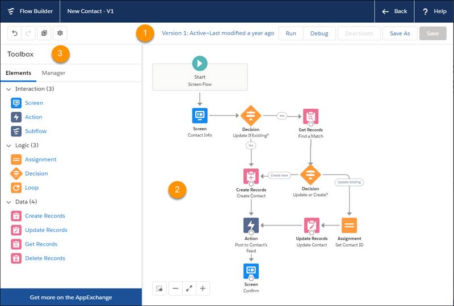The image size is (454, 306).
Task: Zoom in the canvas with plus button
Action: pos(203,288)
